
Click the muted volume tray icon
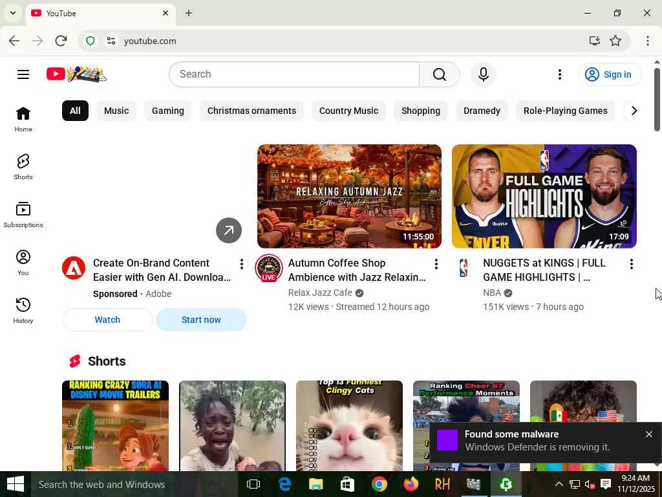point(590,484)
